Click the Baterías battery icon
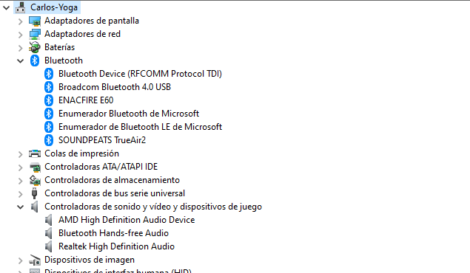 tap(35, 47)
